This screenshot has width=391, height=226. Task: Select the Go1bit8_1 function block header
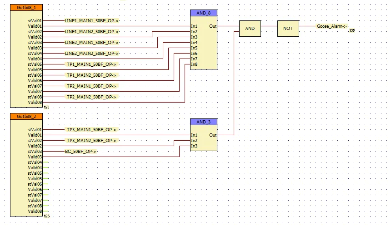click(26, 7)
